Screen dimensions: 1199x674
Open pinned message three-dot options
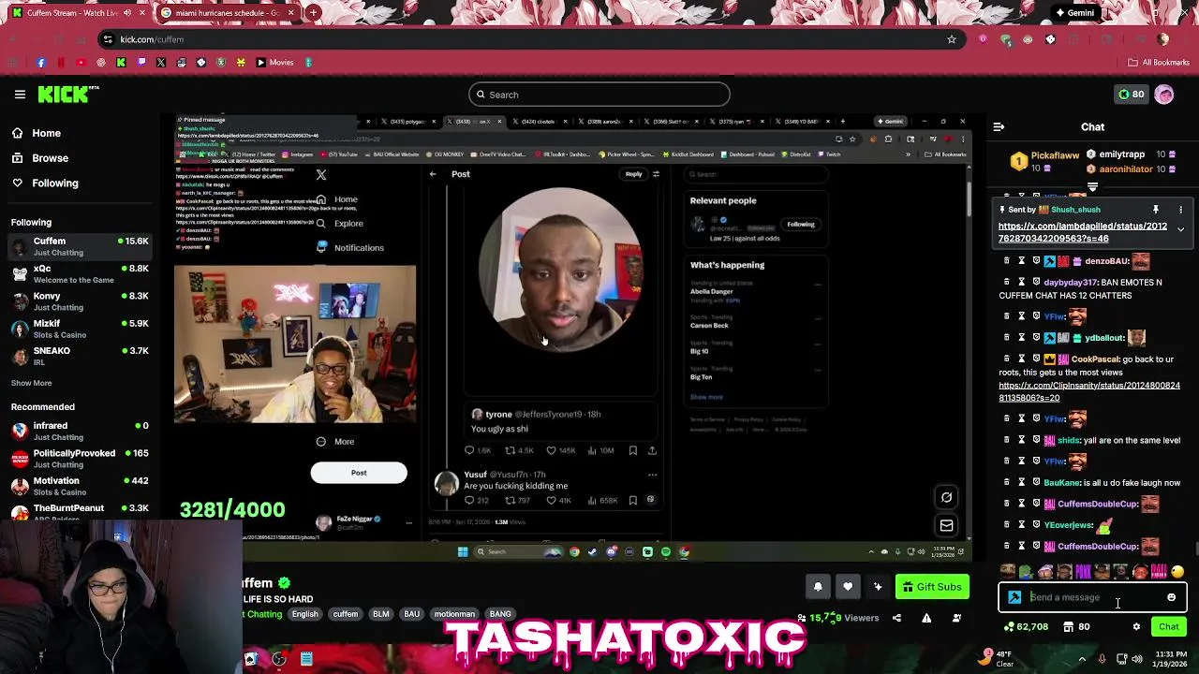pyautogui.click(x=1180, y=210)
